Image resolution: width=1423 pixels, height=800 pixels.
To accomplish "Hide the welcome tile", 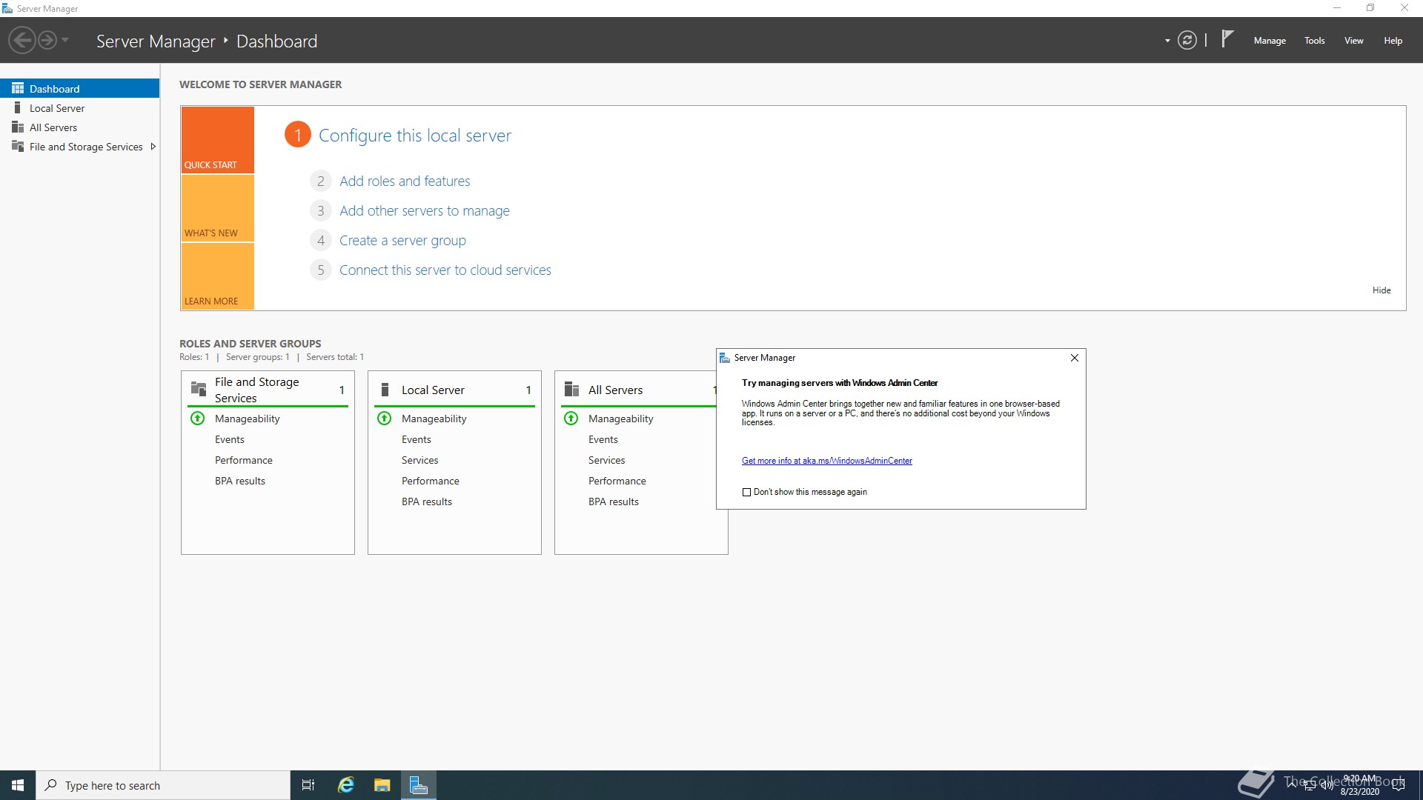I will pos(1381,290).
